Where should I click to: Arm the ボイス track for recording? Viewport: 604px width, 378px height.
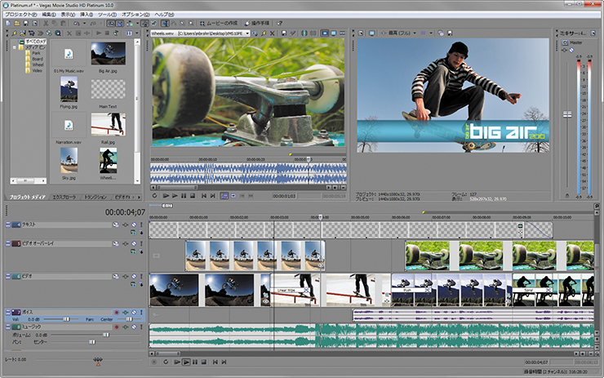117,312
